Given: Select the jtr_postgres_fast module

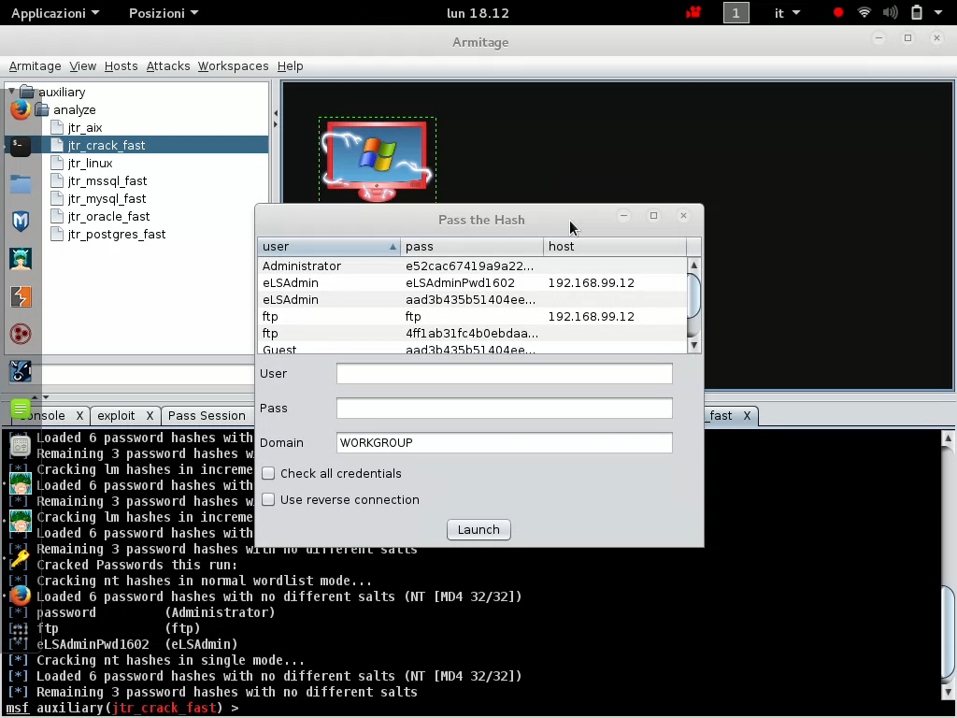Looking at the screenshot, I should [117, 234].
